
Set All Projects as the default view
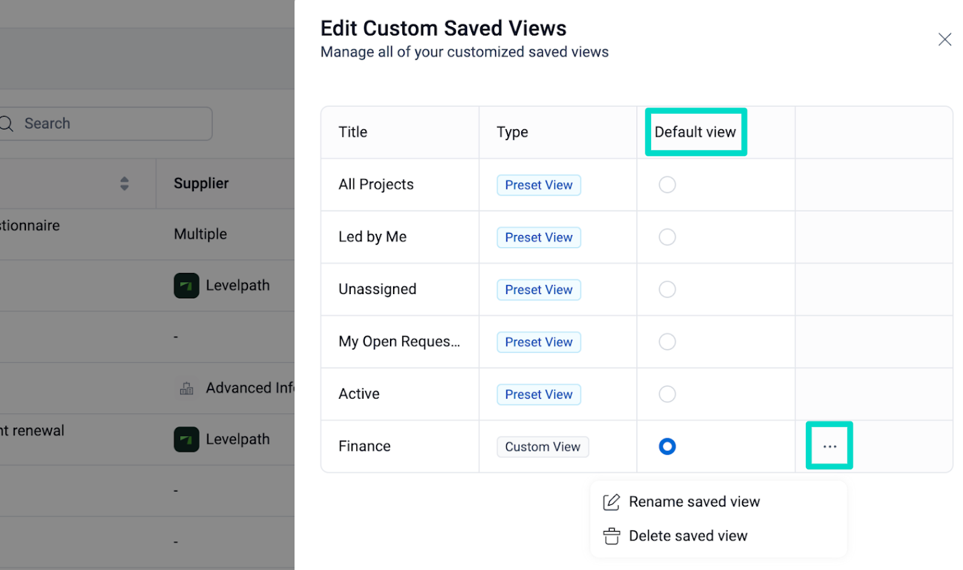coord(667,185)
